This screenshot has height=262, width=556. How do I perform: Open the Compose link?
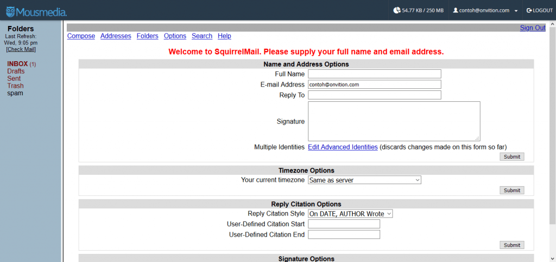81,36
